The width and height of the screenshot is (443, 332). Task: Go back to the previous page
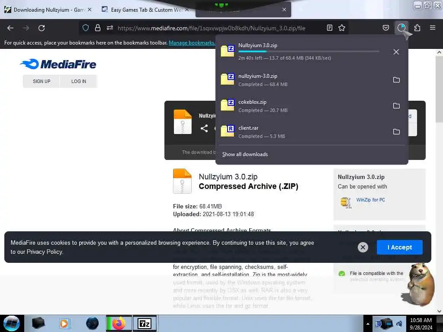pyautogui.click(x=10, y=28)
